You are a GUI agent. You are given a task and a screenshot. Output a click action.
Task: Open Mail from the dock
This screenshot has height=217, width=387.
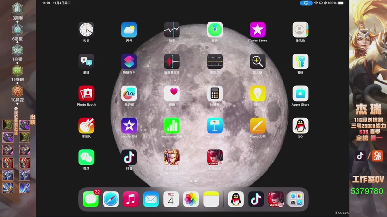(x=151, y=199)
